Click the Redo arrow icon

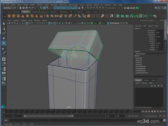pyautogui.click(x=32, y=8)
